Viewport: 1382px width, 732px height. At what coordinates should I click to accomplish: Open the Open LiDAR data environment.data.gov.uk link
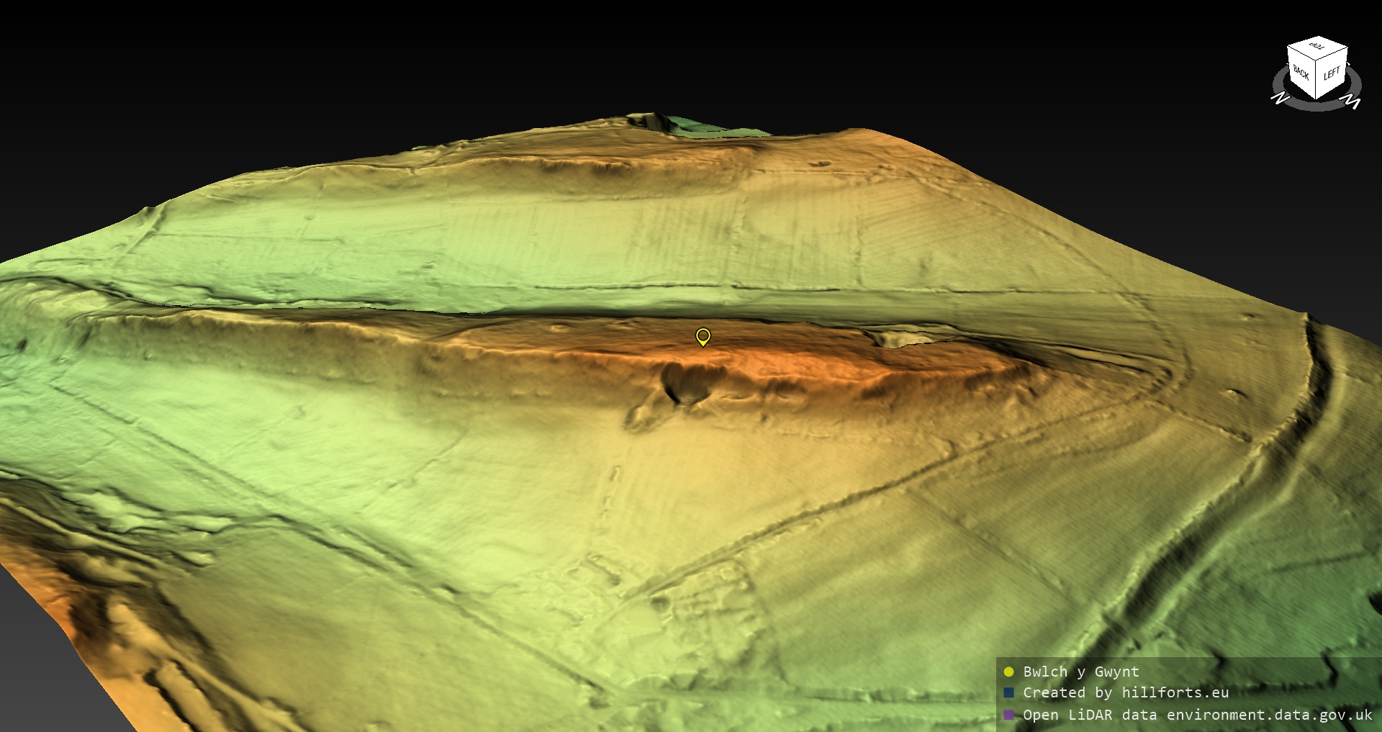pyautogui.click(x=1198, y=715)
